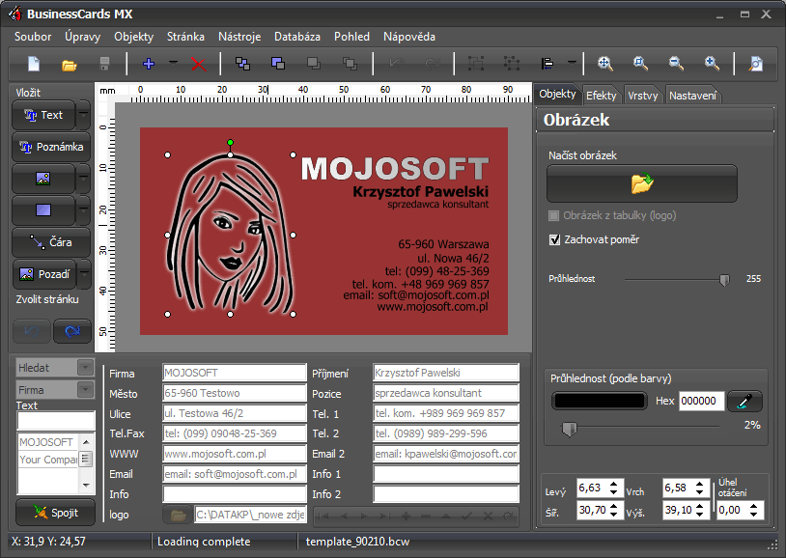Click the open file folder toolbar icon

(70, 65)
